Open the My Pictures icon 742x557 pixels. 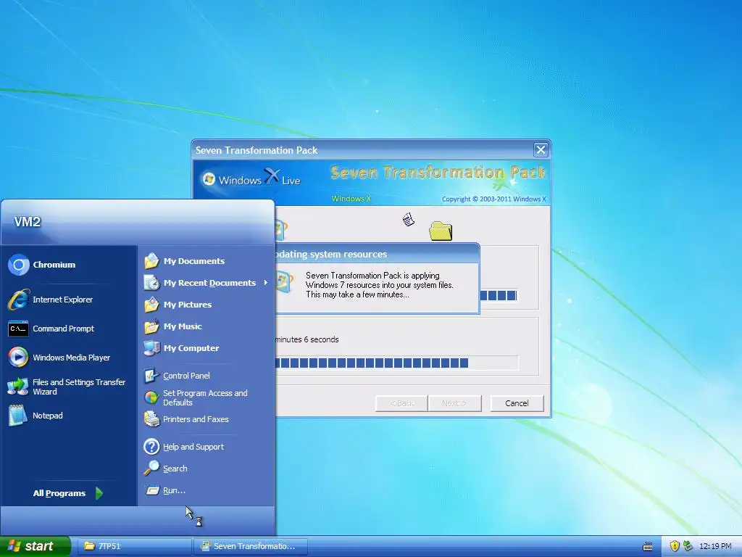point(151,305)
